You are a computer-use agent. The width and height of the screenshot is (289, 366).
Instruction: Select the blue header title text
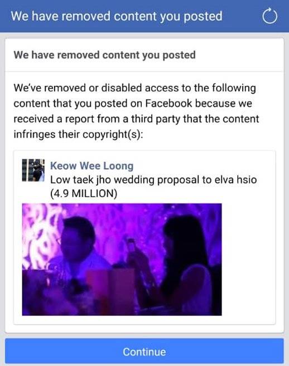click(x=117, y=16)
